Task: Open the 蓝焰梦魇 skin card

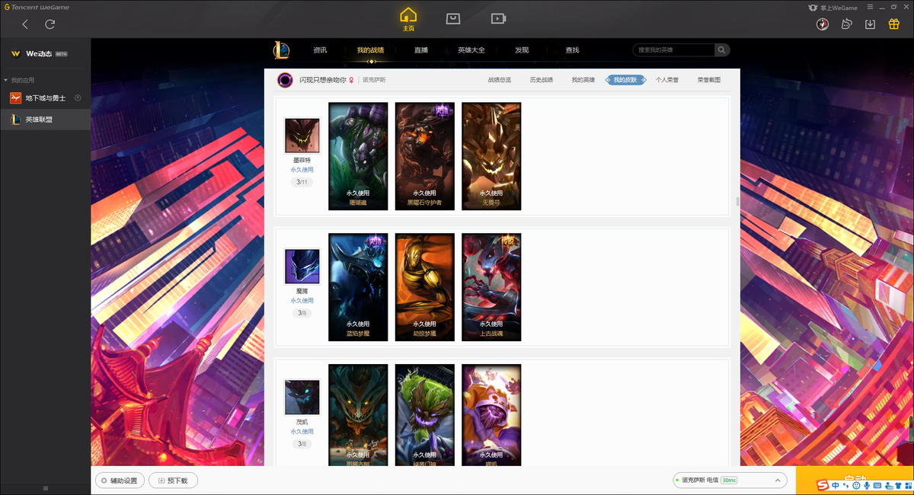Action: click(x=358, y=287)
